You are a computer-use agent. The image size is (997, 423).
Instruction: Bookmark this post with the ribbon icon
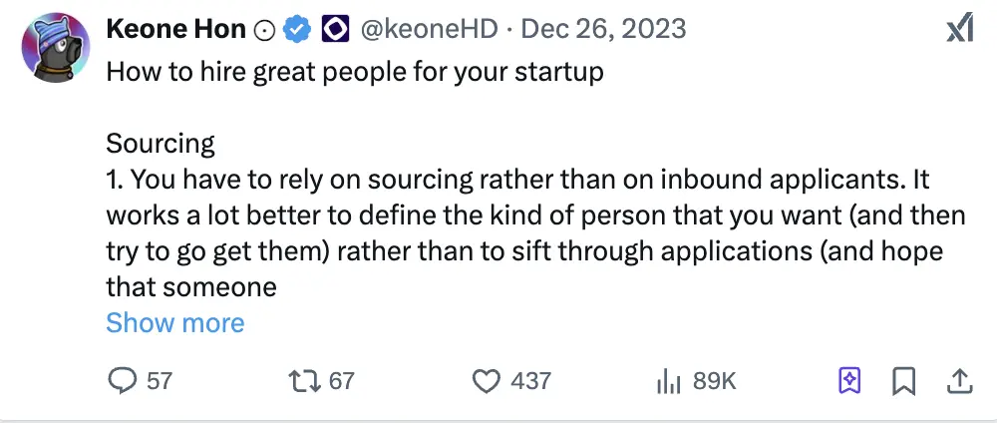click(x=904, y=380)
